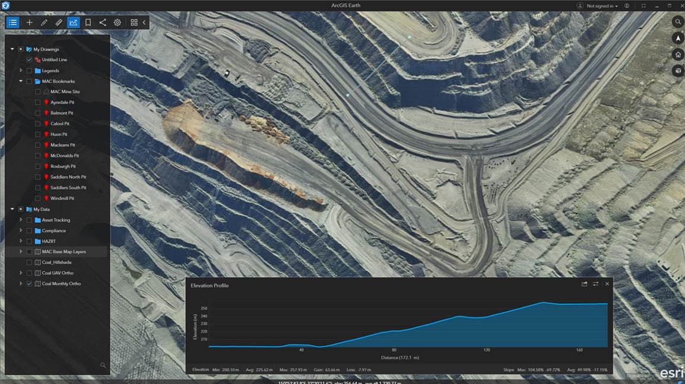Expand the HAZRT folder
Screen dimensions: 685x384
21,241
